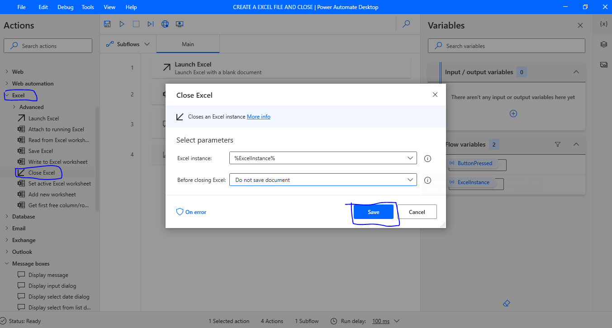Expand the Exchange actions group

(x=7, y=240)
